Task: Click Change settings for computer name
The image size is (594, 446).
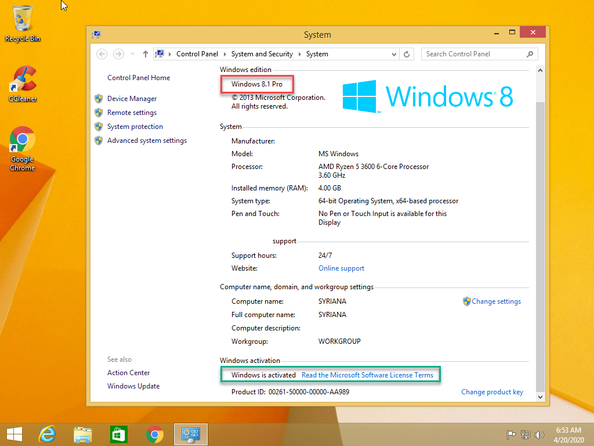Action: (497, 301)
